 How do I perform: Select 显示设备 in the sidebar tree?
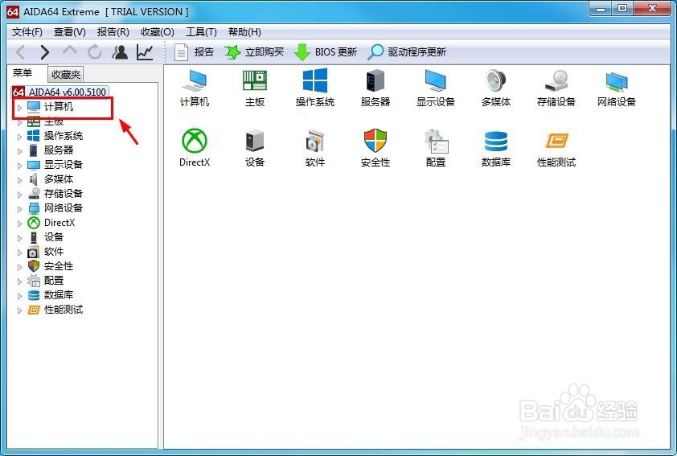(x=55, y=165)
